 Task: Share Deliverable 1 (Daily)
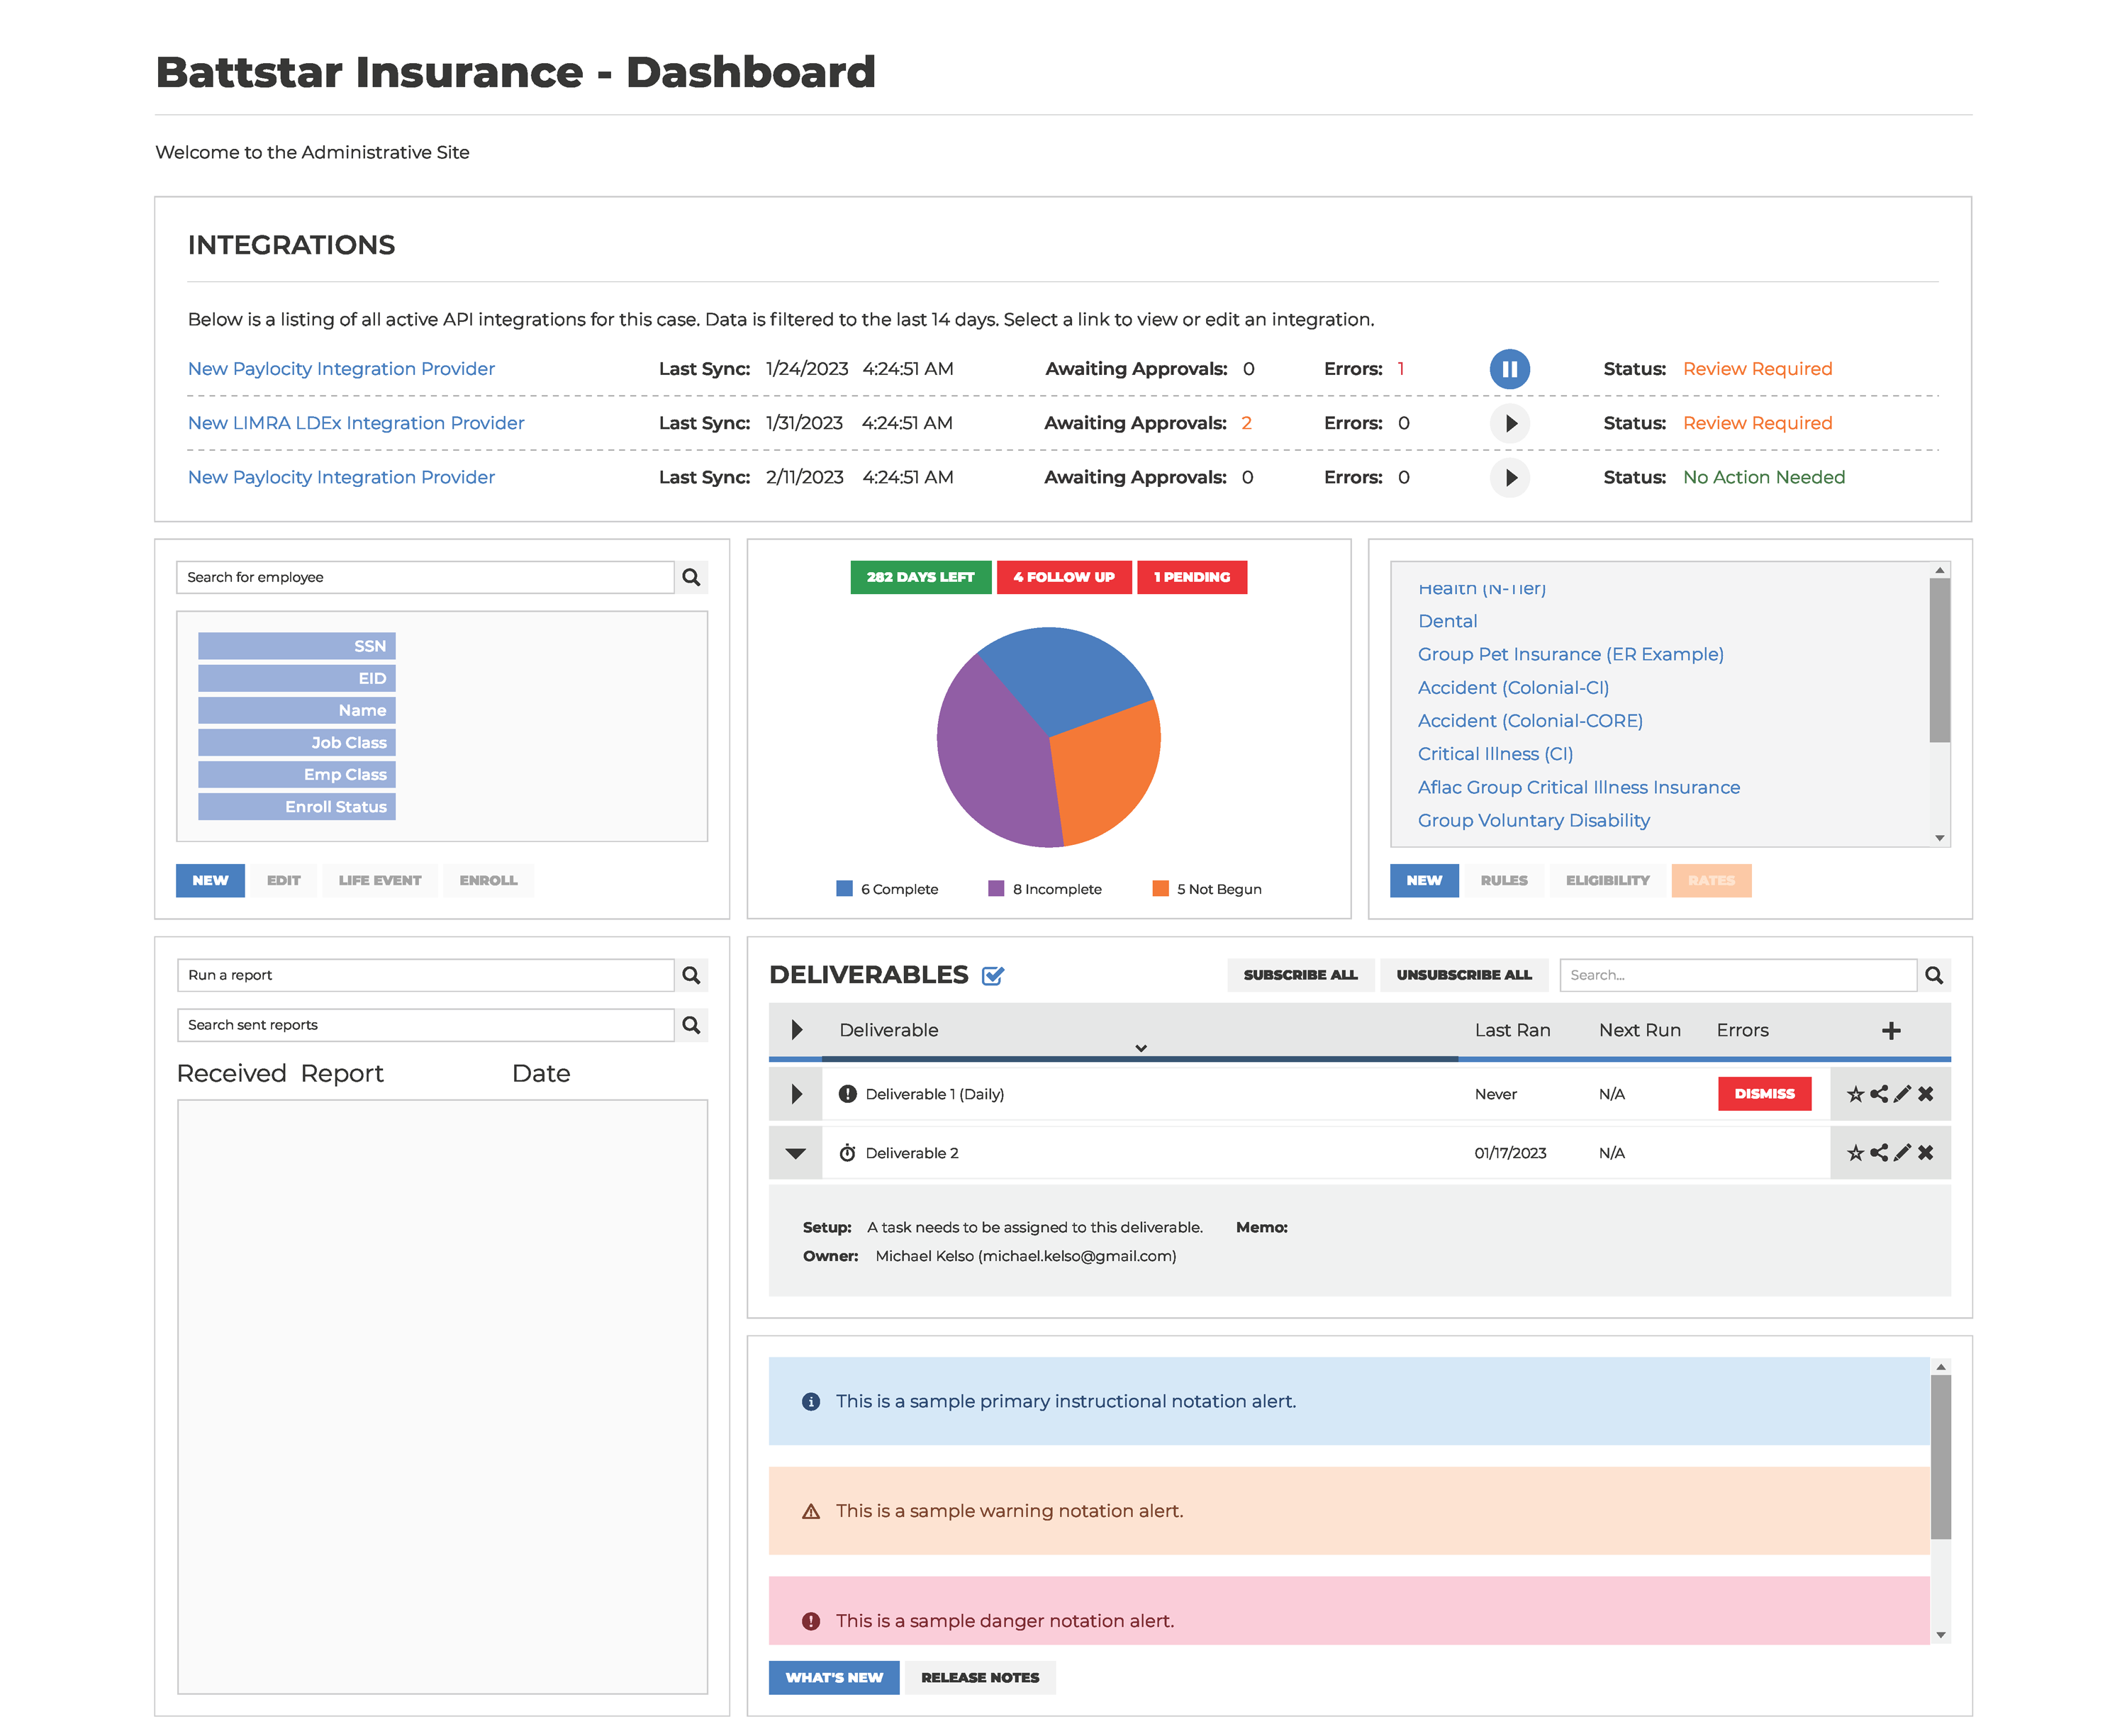(x=1879, y=1094)
